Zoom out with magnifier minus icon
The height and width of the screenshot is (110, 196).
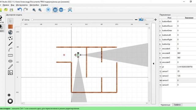[x=40, y=10]
